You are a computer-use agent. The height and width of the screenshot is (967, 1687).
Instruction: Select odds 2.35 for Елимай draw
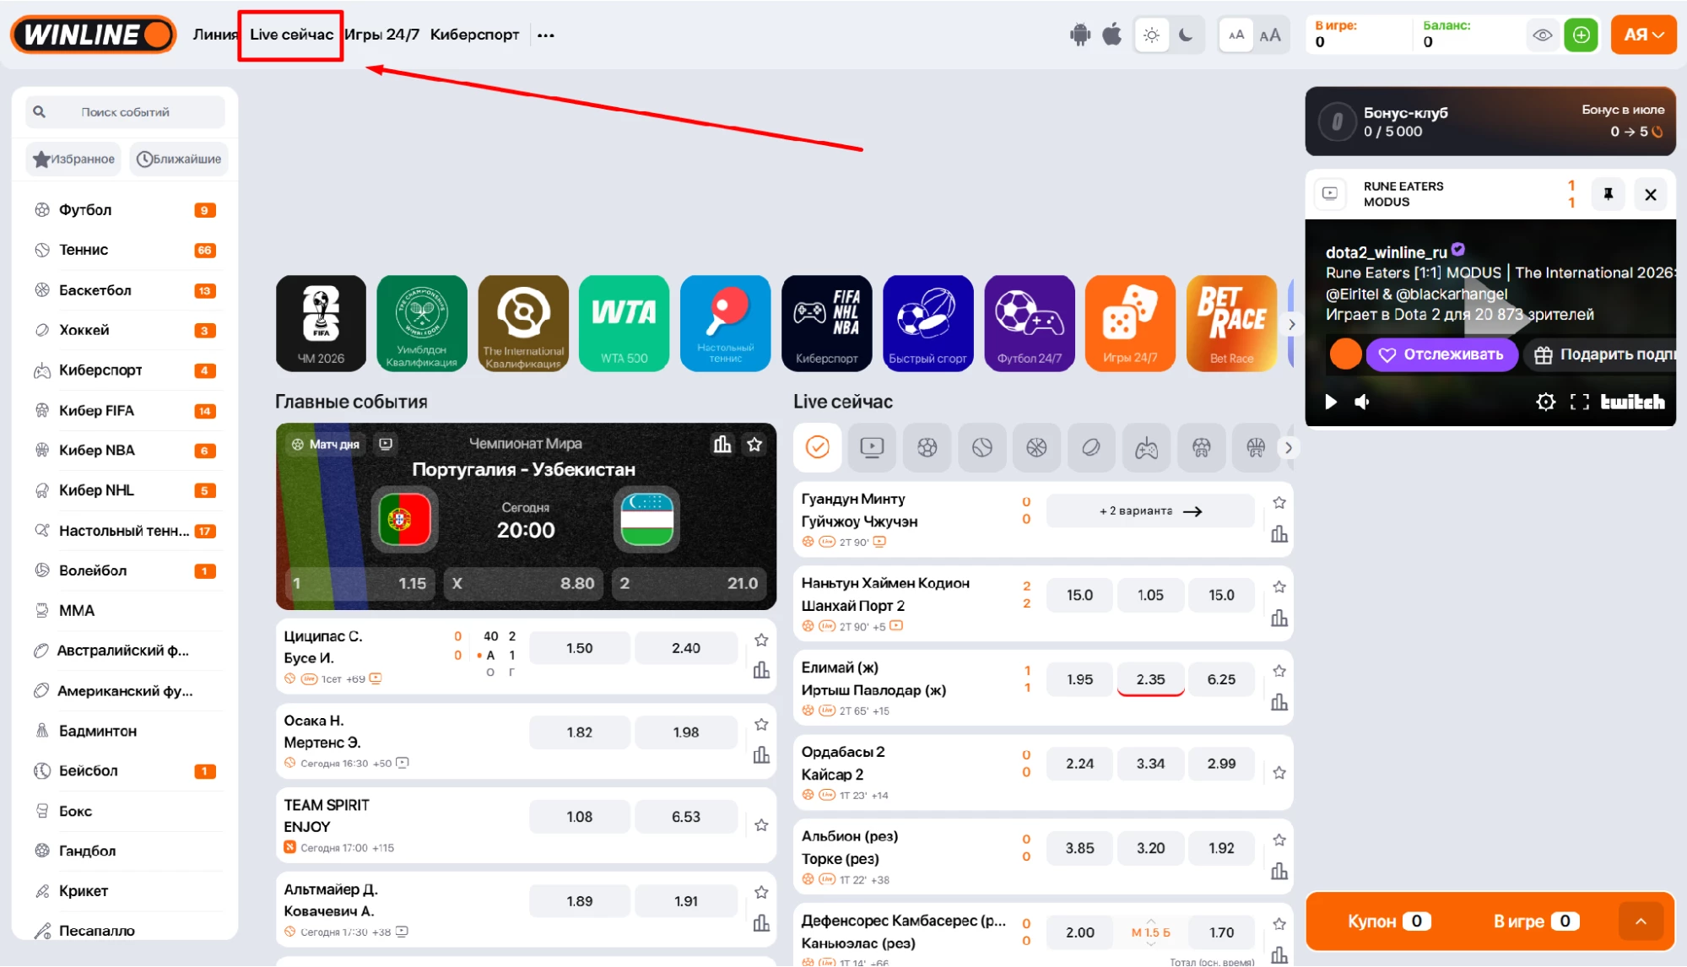(x=1150, y=679)
